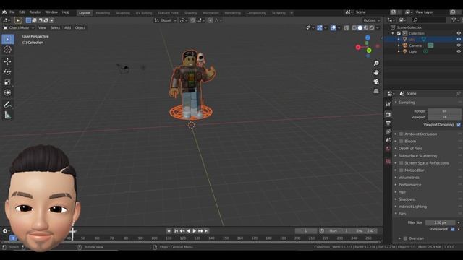The width and height of the screenshot is (463, 260).
Task: Click the Blender logo menu icon
Action: (x=4, y=12)
